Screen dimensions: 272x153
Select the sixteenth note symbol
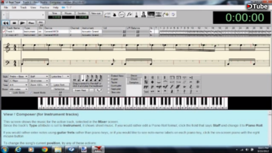pyautogui.click(x=92, y=78)
